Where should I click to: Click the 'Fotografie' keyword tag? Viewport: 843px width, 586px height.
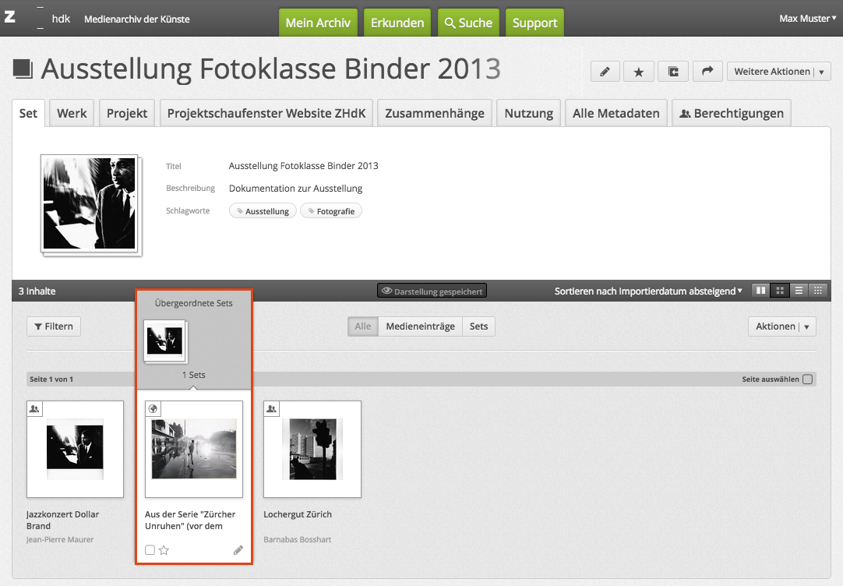pyautogui.click(x=331, y=211)
